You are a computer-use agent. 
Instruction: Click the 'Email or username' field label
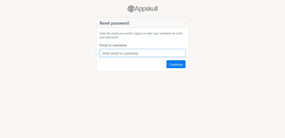click(113, 45)
